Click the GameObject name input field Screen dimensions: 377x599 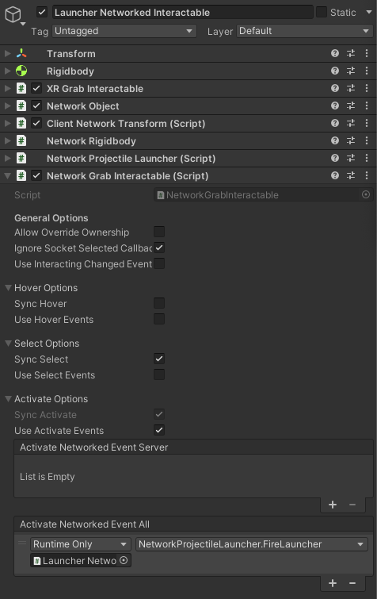click(x=183, y=12)
